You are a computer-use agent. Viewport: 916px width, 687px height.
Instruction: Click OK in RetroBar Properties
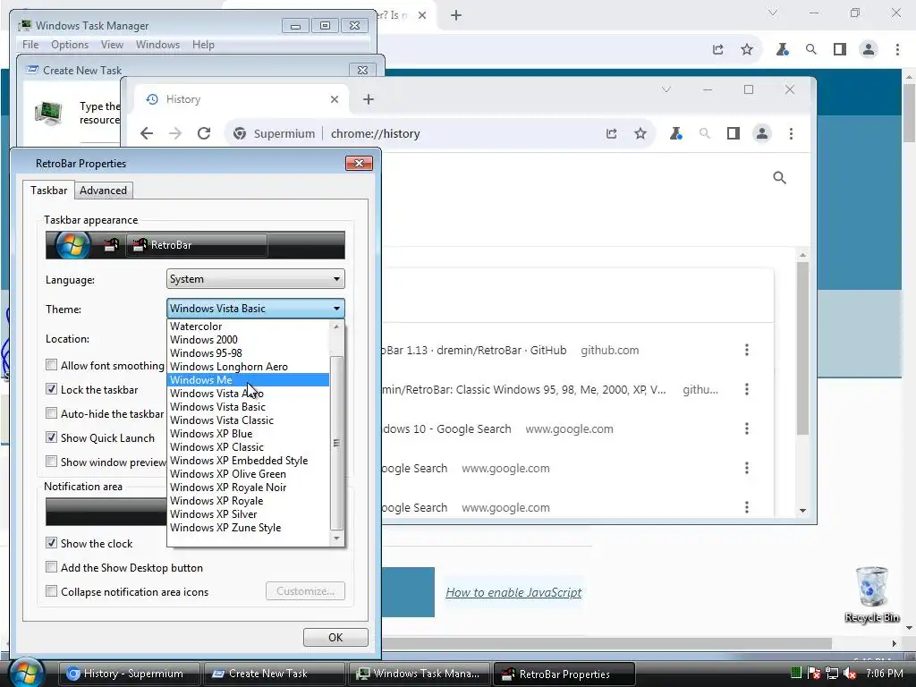[335, 637]
